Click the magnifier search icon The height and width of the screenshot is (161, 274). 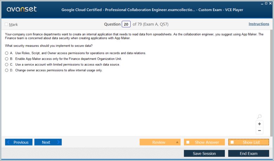click(259, 116)
